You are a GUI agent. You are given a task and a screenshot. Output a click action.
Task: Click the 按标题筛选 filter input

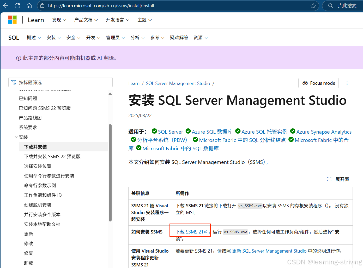(x=60, y=82)
